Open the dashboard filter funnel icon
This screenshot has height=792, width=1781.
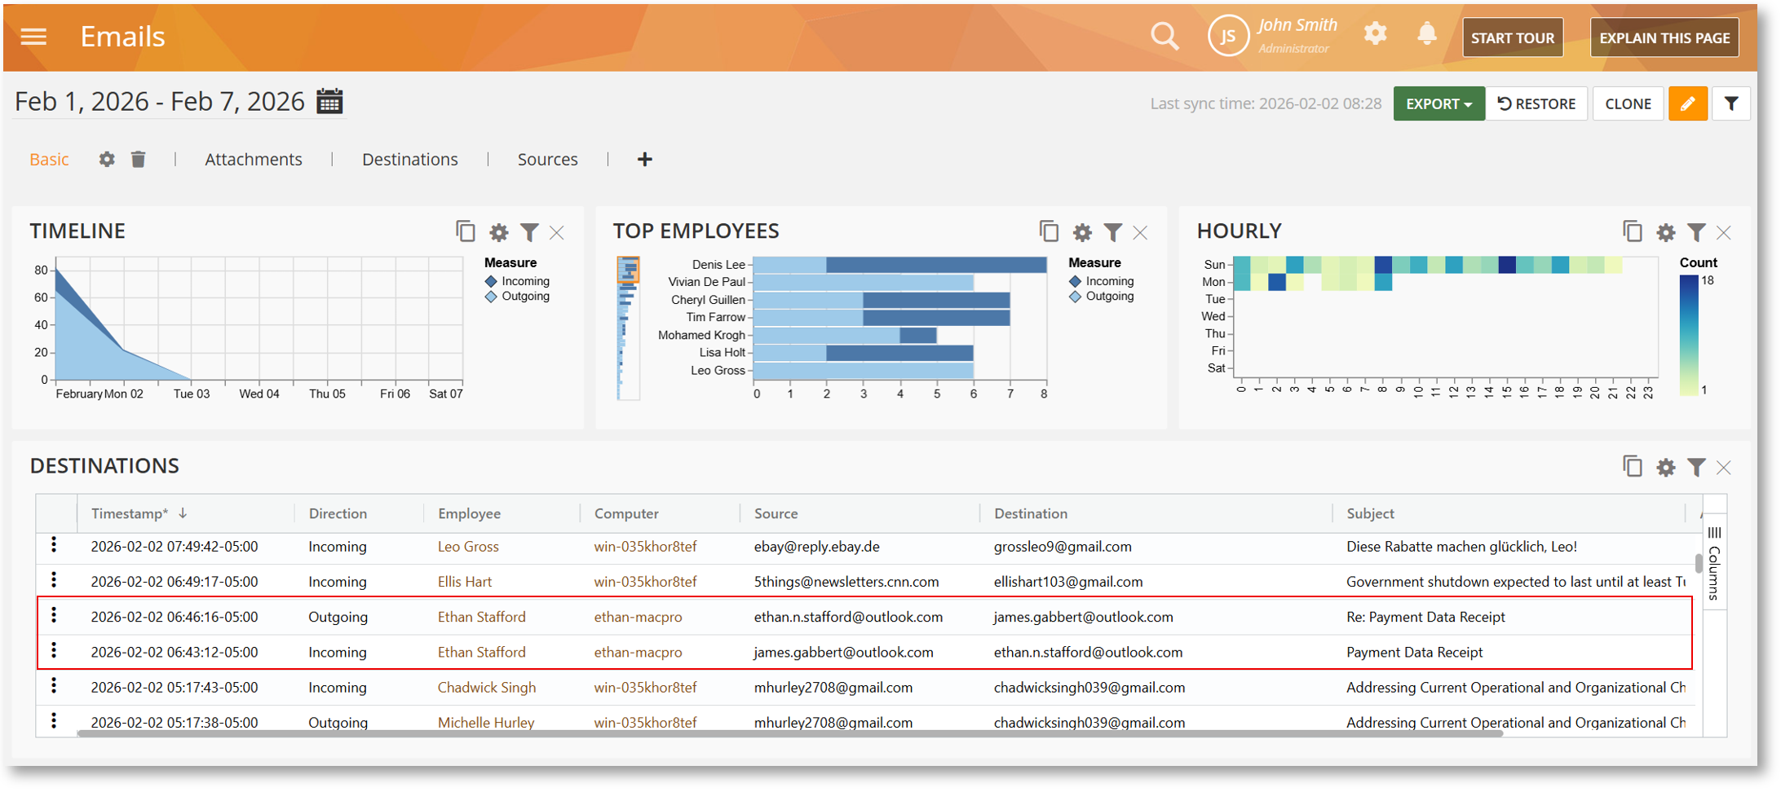1731,104
